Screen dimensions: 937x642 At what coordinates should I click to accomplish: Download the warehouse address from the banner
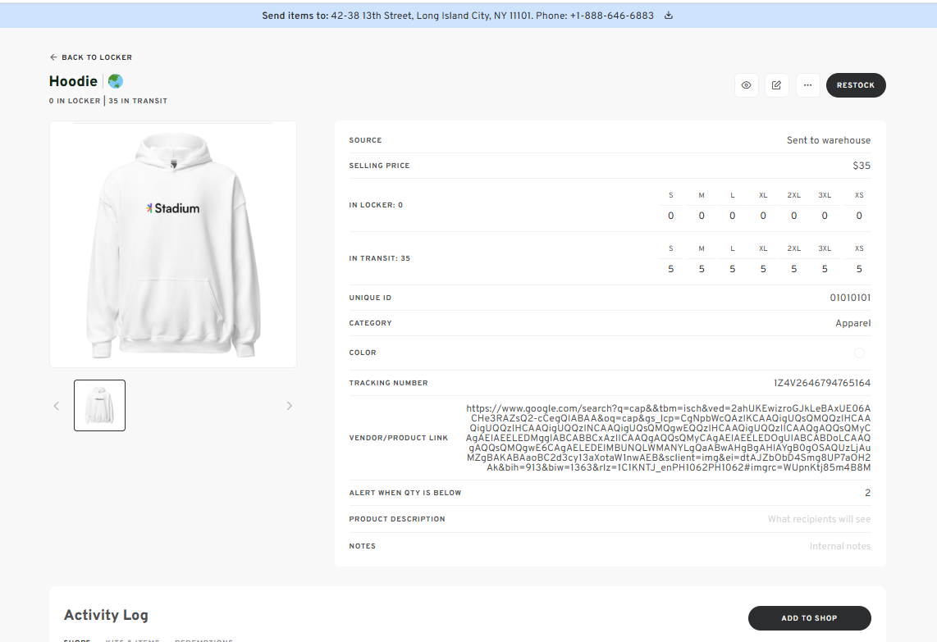click(x=669, y=16)
